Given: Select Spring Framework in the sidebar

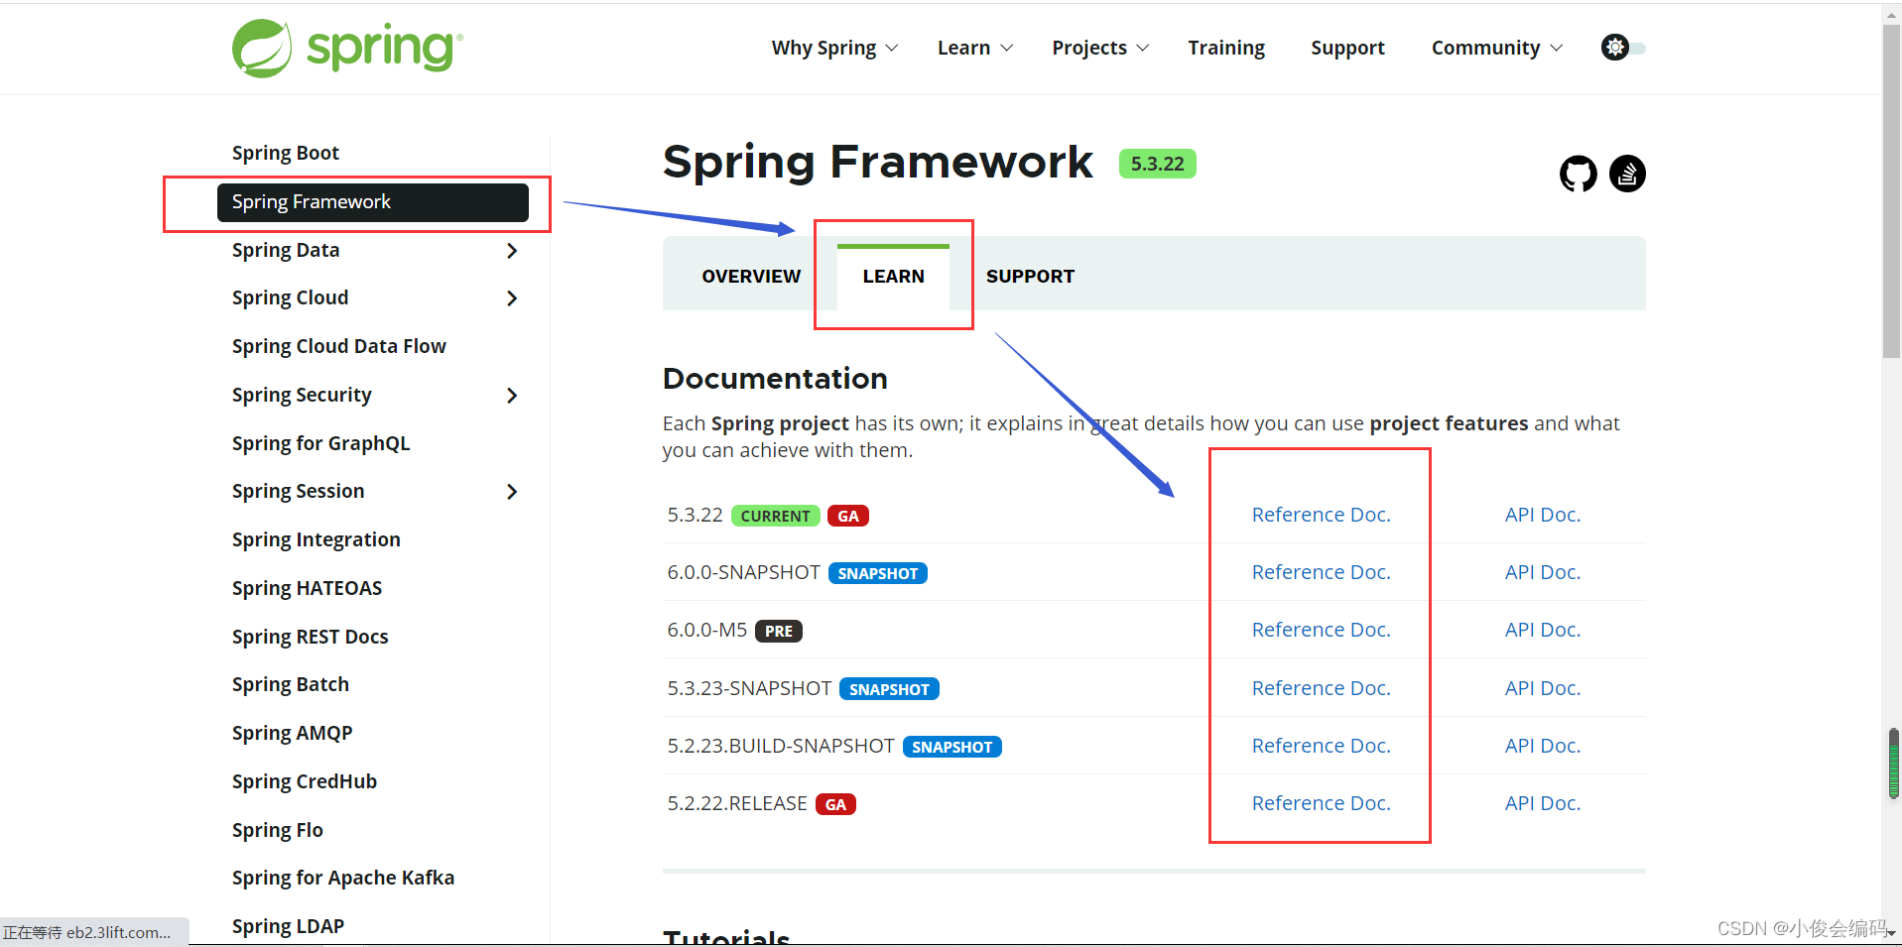Looking at the screenshot, I should click(372, 202).
